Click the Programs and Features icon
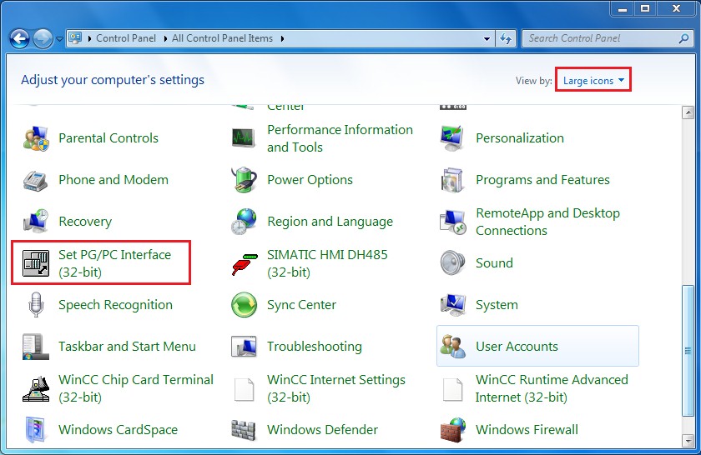Screen dimensions: 701x455 pyautogui.click(x=452, y=179)
